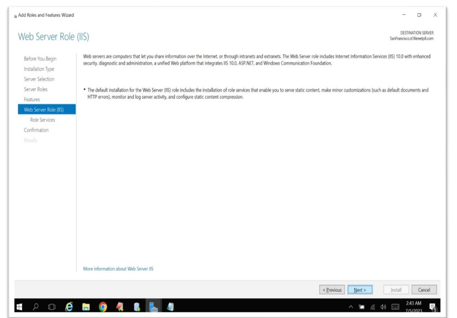Viewport: 457px width, 318px height.
Task: Click Next to continue the wizard
Action: (360, 289)
